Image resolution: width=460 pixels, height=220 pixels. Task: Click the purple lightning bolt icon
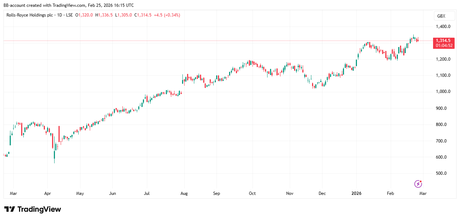pyautogui.click(x=418, y=184)
